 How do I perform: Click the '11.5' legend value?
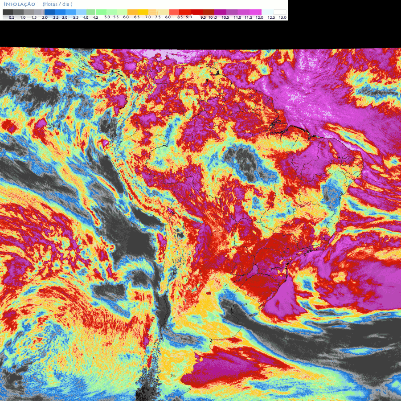248,17
